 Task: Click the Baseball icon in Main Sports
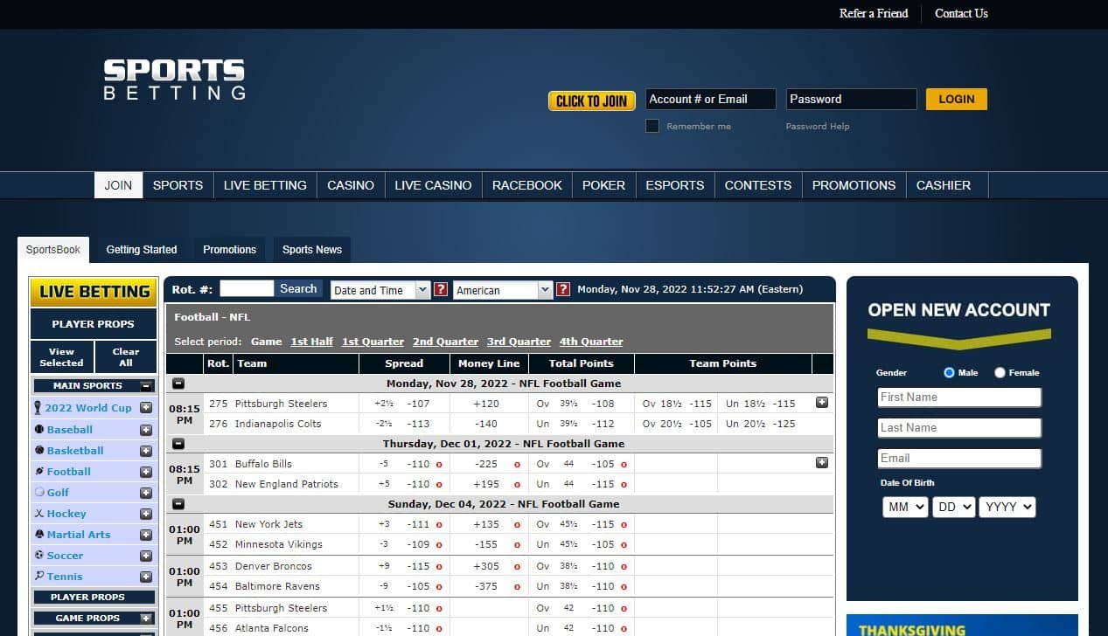38,429
